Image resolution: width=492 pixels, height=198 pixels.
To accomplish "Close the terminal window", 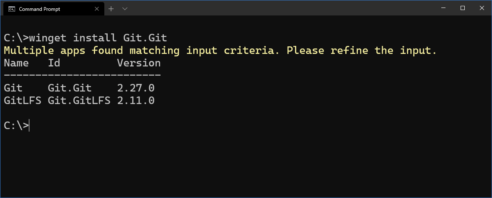I will (x=482, y=8).
